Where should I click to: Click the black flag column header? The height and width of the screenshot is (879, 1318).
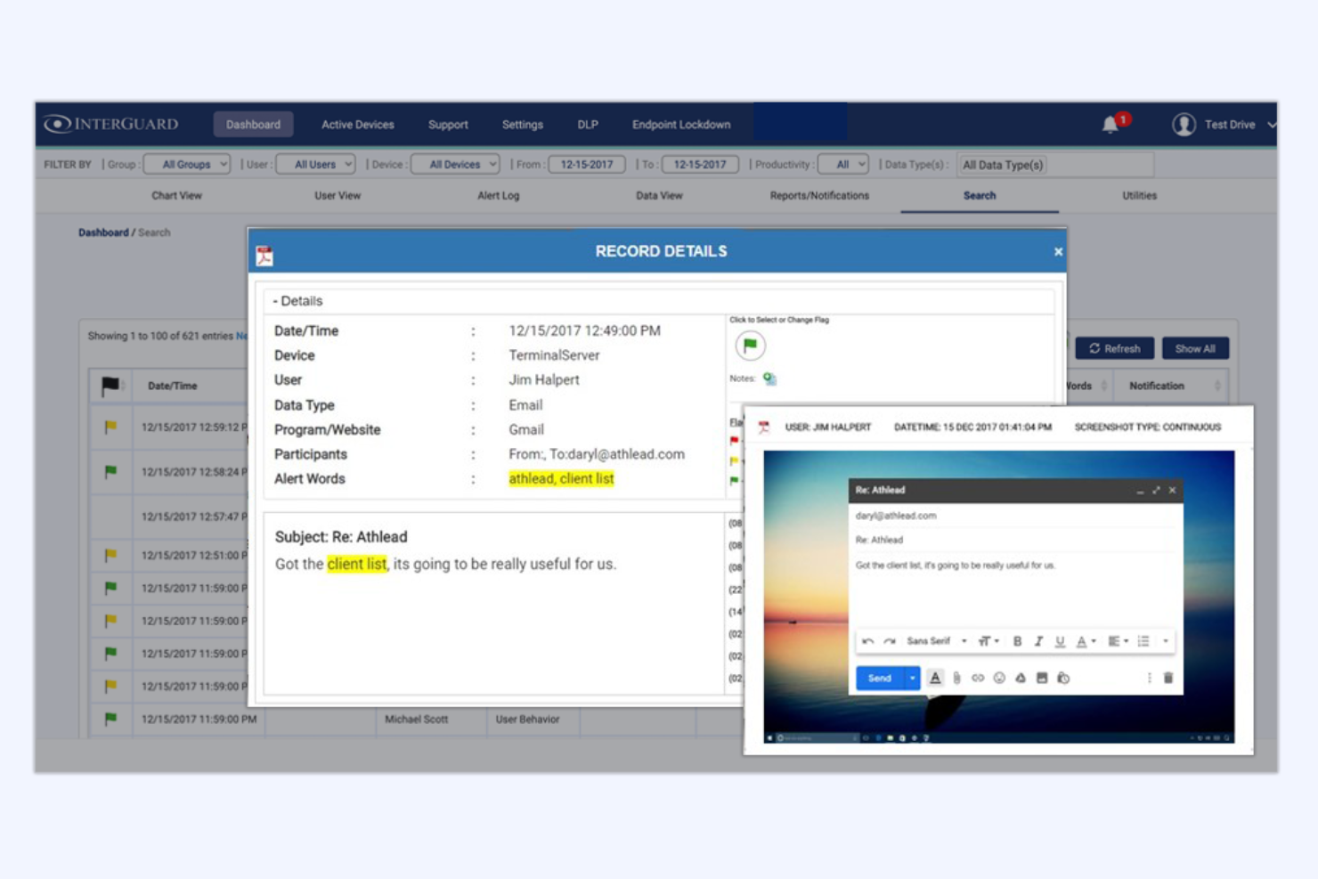click(110, 386)
